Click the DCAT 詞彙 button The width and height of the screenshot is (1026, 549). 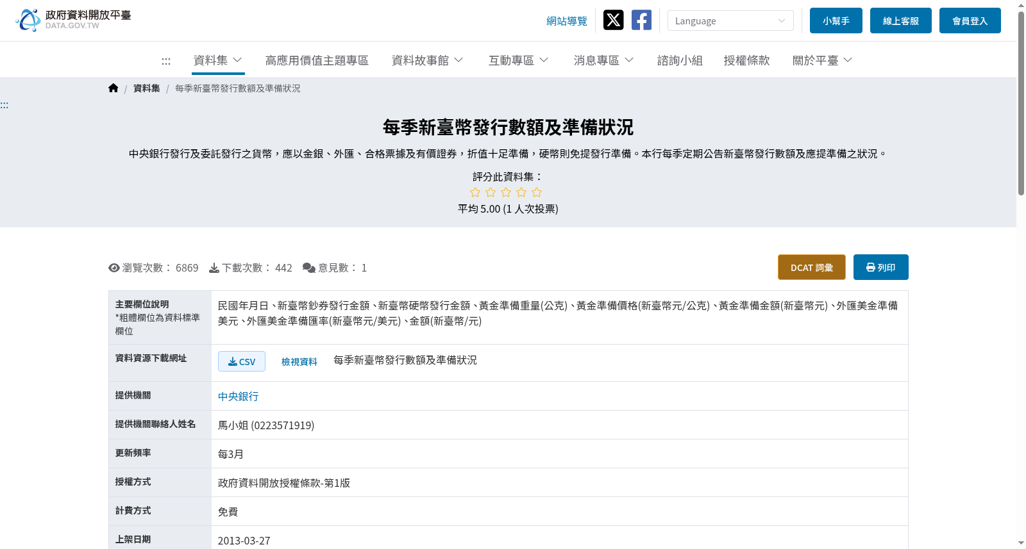[812, 267]
